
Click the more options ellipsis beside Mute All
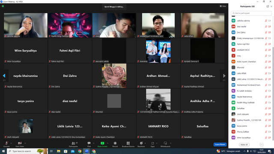[x=262, y=145]
